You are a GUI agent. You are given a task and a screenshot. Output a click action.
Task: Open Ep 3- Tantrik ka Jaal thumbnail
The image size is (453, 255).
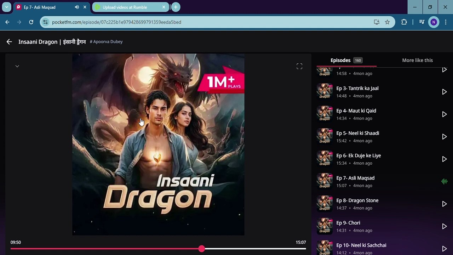click(x=325, y=92)
